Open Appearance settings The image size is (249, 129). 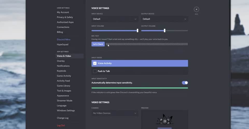[63, 96]
